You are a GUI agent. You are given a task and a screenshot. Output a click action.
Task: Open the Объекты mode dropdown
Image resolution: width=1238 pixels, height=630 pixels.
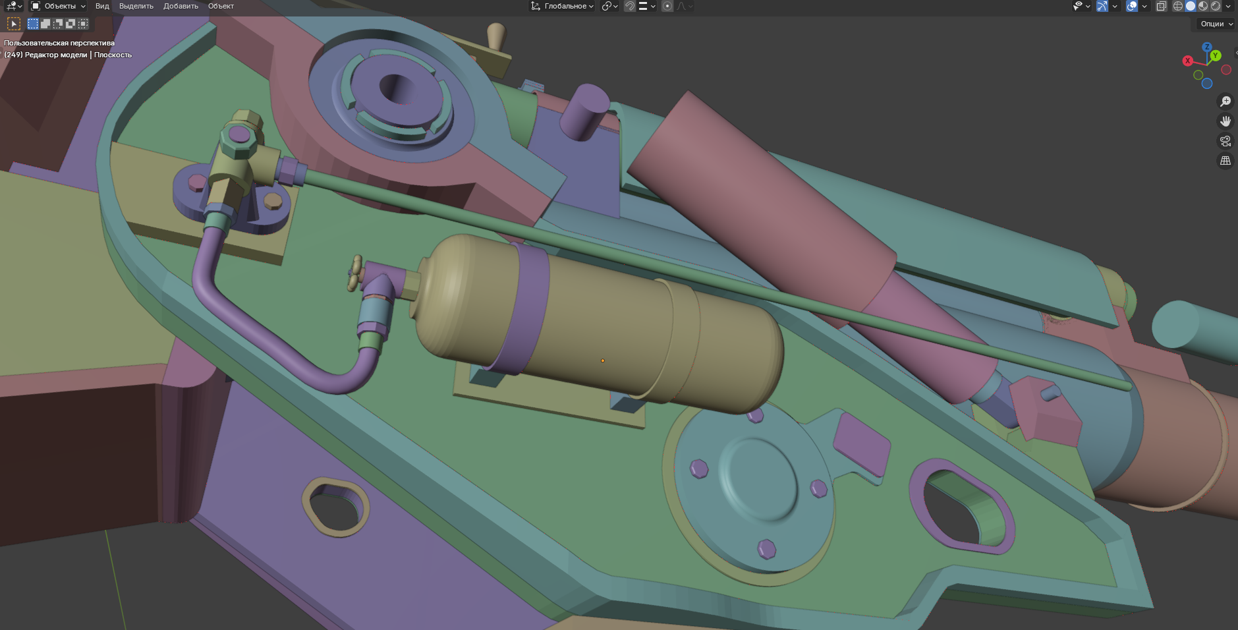pyautogui.click(x=59, y=6)
